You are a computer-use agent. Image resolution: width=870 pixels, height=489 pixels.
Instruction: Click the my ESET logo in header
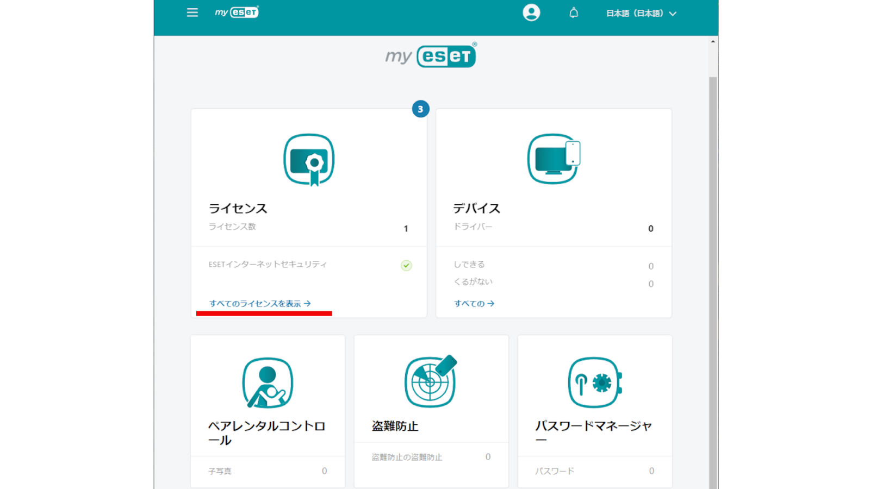pos(237,12)
